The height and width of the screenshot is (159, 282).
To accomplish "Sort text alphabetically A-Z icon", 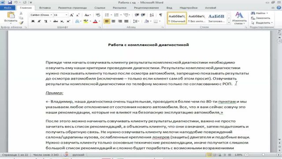I will point(152,15).
